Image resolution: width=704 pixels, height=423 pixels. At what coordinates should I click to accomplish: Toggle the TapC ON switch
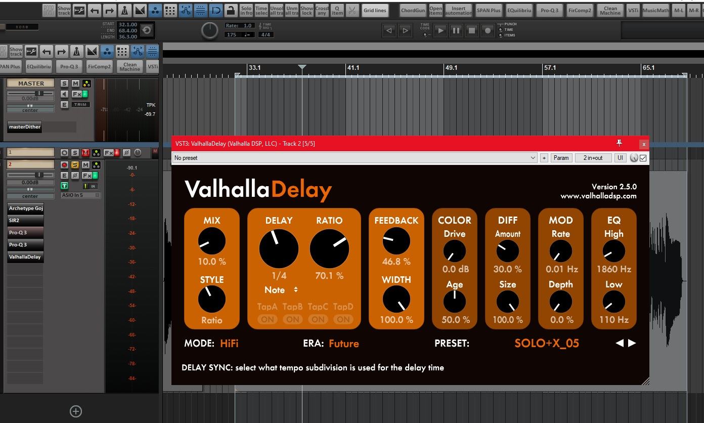[318, 319]
